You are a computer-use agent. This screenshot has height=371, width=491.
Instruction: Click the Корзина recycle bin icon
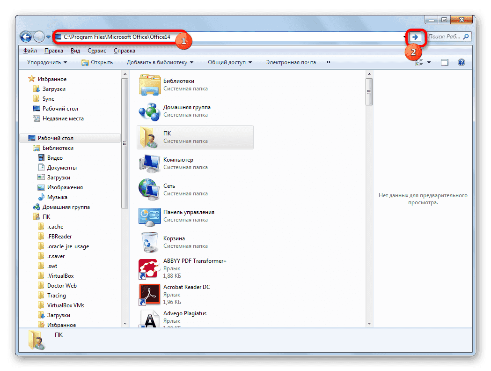(150, 242)
